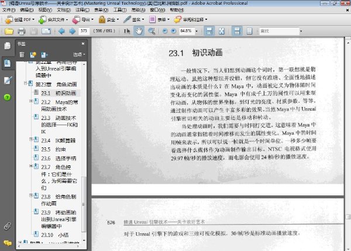Open the 编辑(E) menu
The image size is (351, 251).
tap(27, 10)
